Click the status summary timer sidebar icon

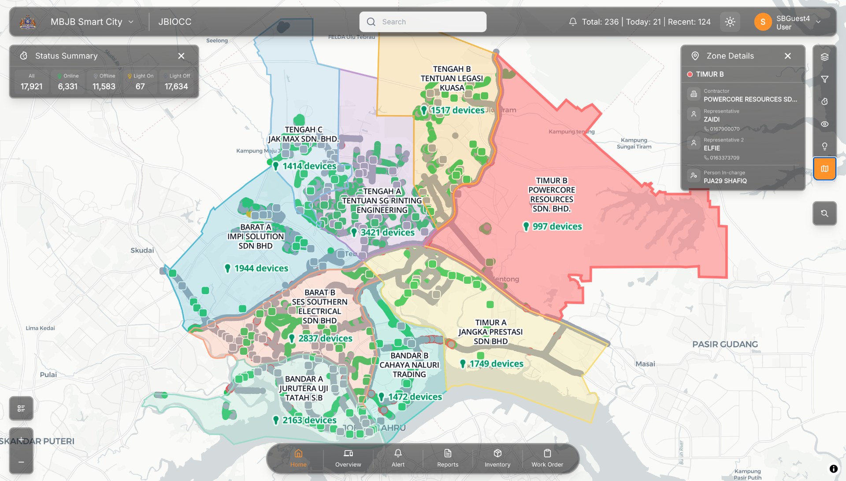pos(824,102)
